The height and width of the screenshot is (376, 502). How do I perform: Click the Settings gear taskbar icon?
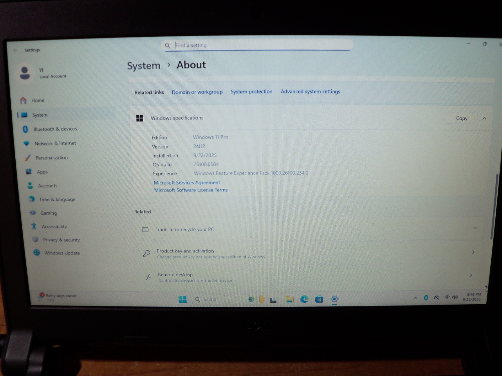pyautogui.click(x=334, y=299)
